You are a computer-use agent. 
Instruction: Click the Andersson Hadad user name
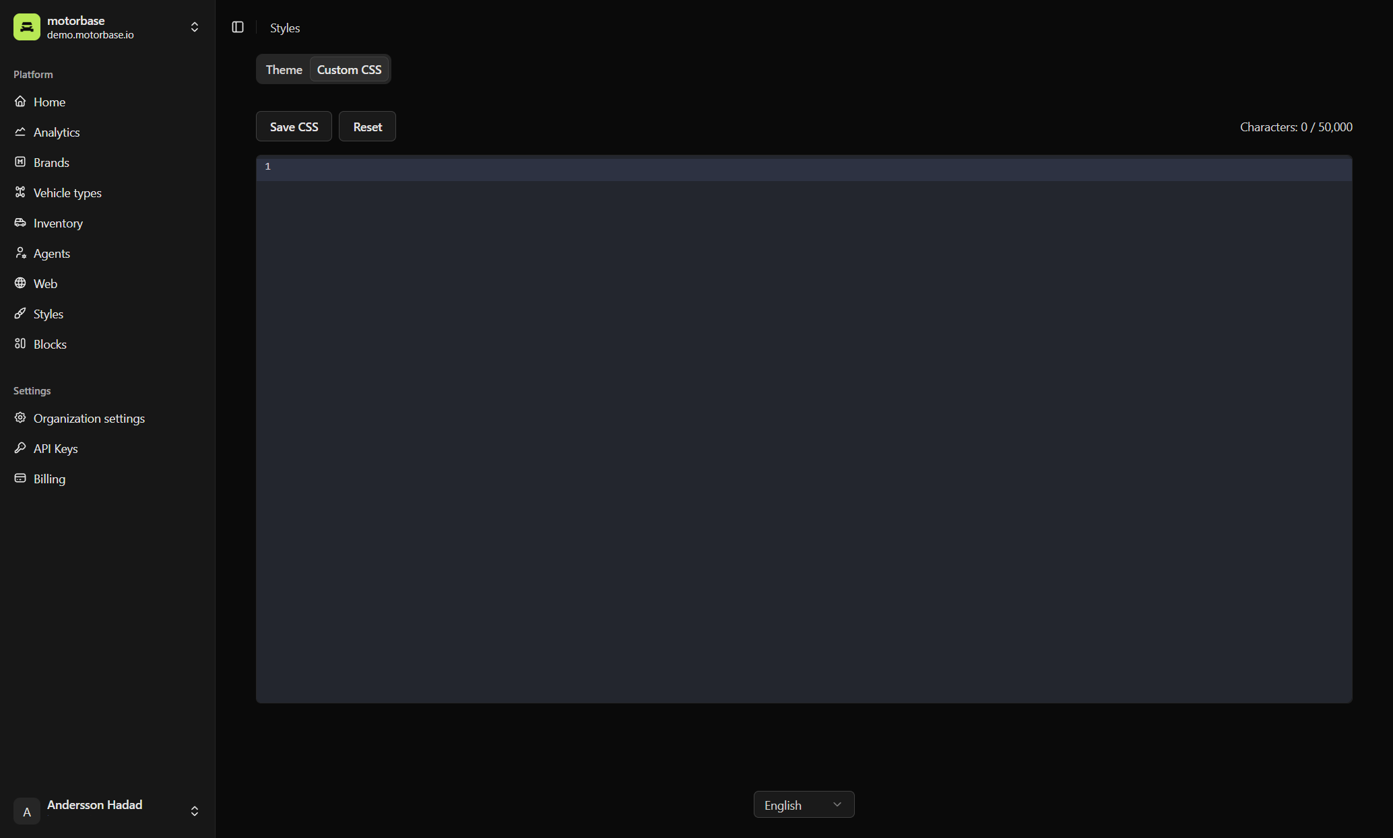pyautogui.click(x=94, y=804)
